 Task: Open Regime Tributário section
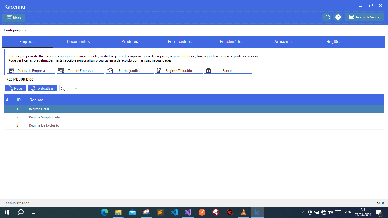179,70
